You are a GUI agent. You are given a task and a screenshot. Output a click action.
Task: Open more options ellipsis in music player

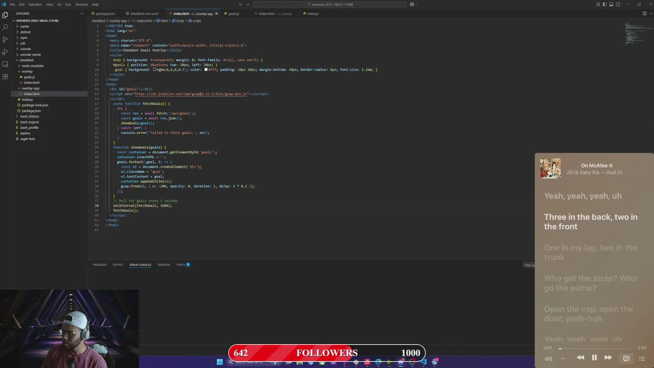pos(563,358)
